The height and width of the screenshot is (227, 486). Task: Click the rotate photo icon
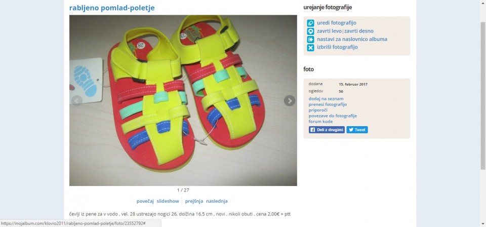(x=310, y=31)
